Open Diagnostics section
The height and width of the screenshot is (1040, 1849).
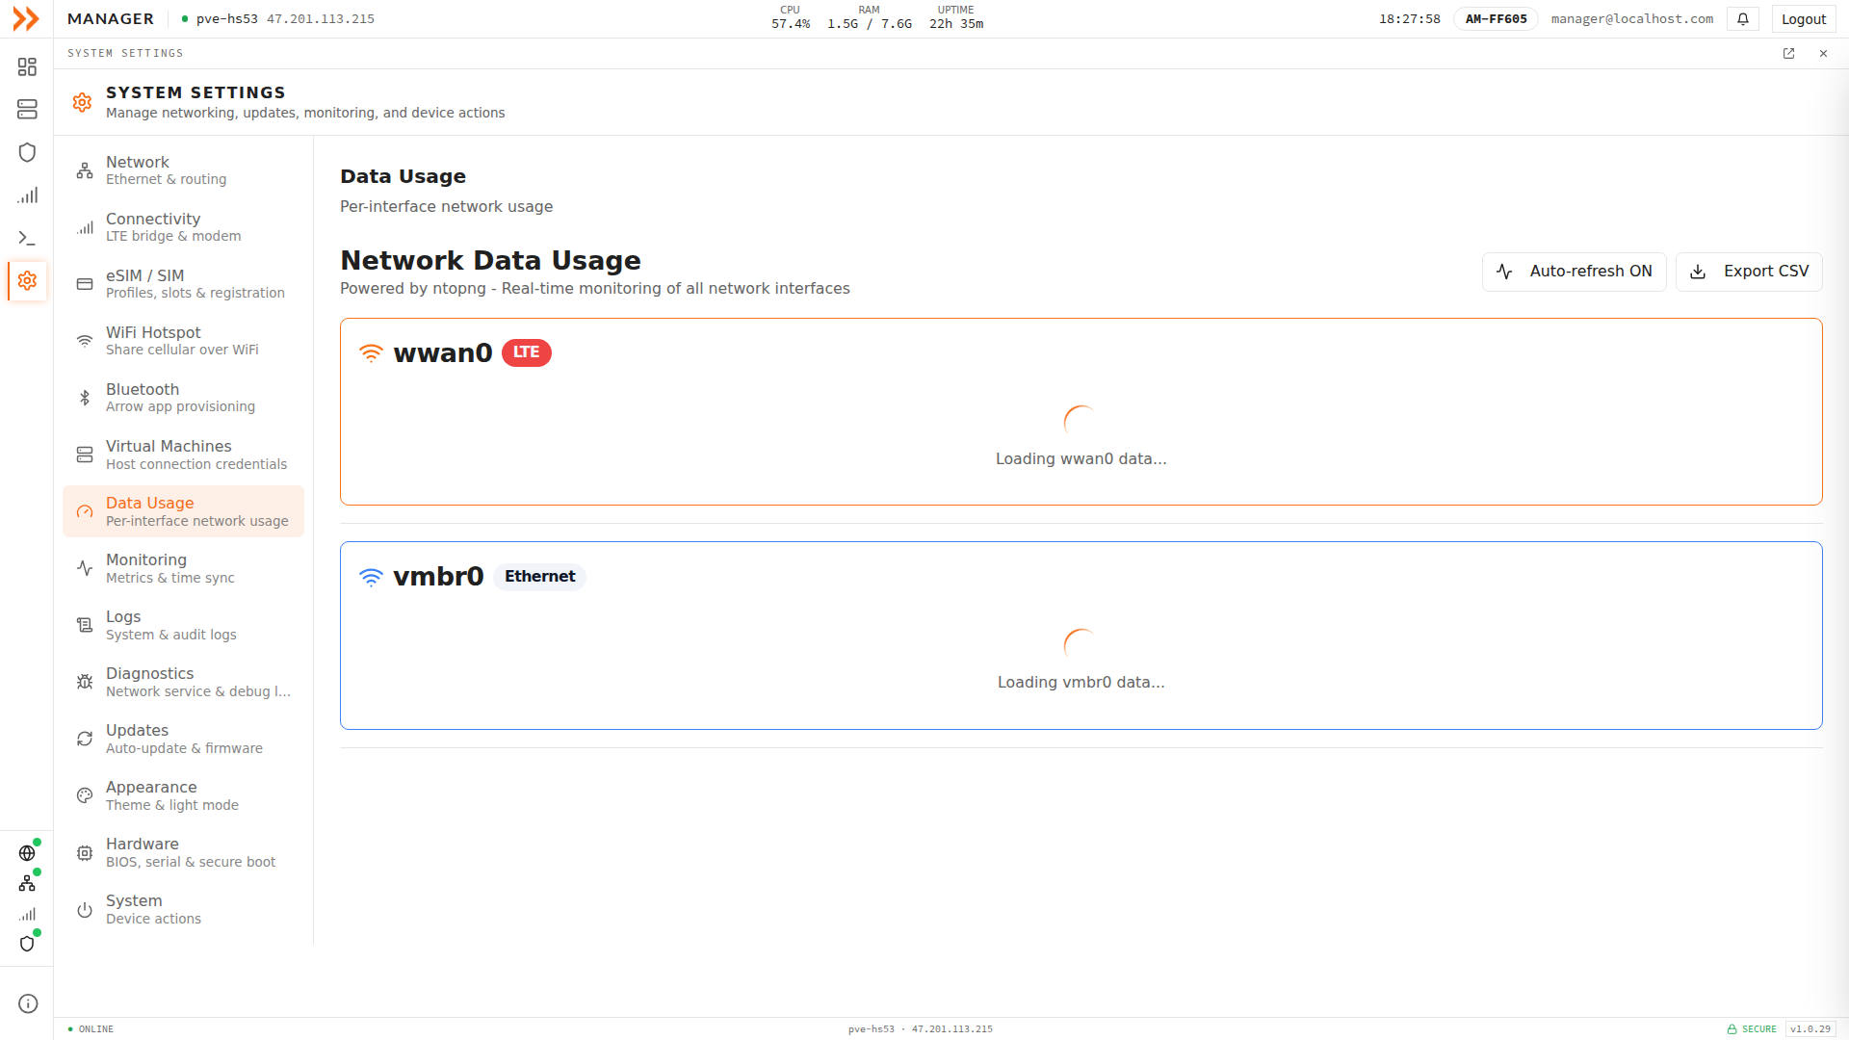click(184, 682)
